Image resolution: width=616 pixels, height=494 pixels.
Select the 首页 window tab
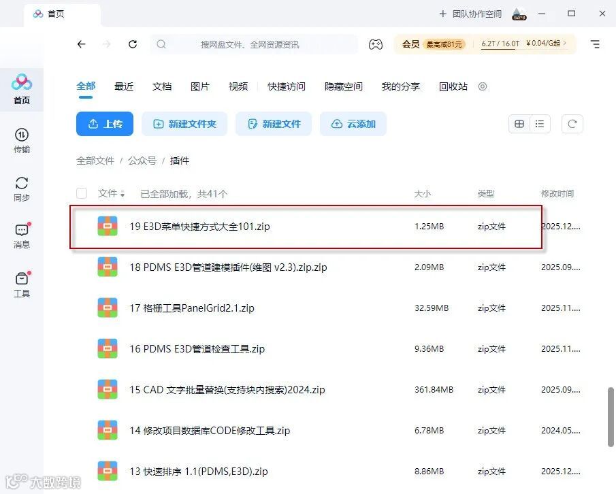click(x=62, y=14)
